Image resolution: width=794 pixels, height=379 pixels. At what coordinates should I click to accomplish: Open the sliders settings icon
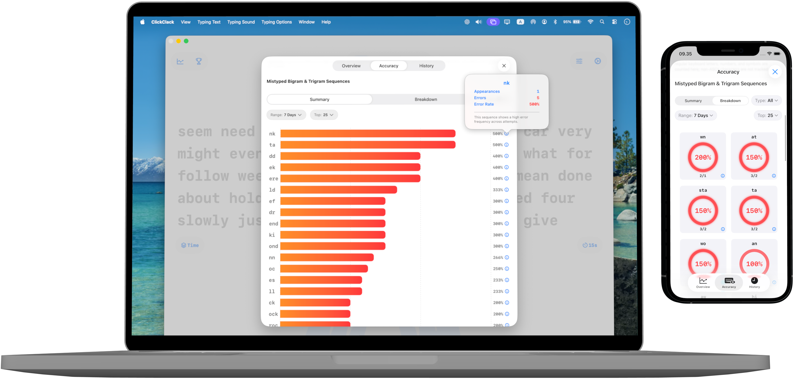click(579, 61)
